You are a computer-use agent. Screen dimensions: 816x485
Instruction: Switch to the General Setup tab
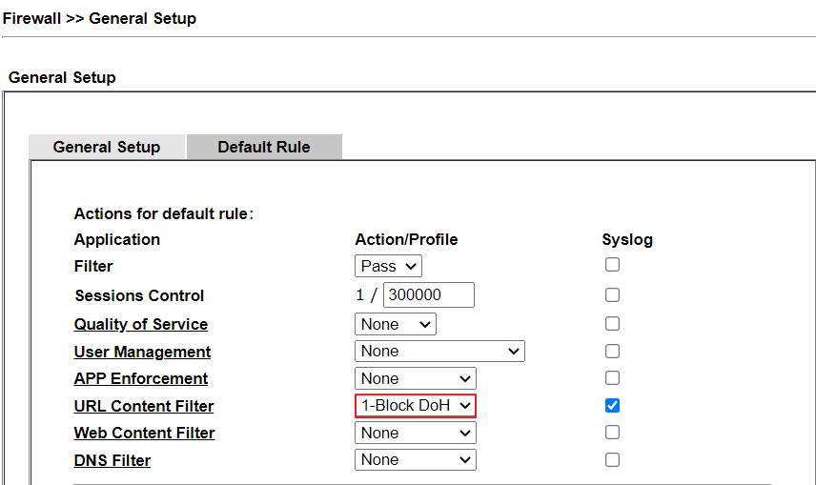click(x=107, y=147)
